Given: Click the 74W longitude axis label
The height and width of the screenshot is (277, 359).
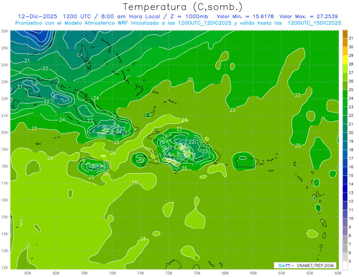Looking at the screenshot, I should (141, 273).
